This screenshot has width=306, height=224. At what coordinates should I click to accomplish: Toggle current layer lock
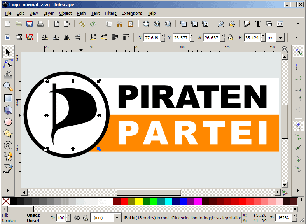point(85,217)
